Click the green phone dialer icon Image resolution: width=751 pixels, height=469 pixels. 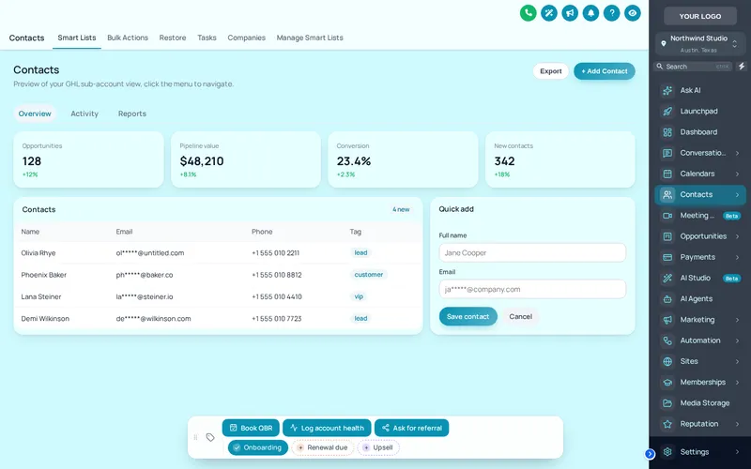point(528,13)
